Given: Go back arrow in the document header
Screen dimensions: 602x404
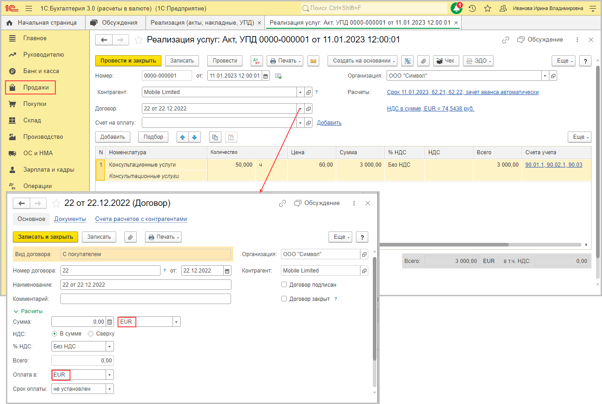Looking at the screenshot, I should point(104,40).
